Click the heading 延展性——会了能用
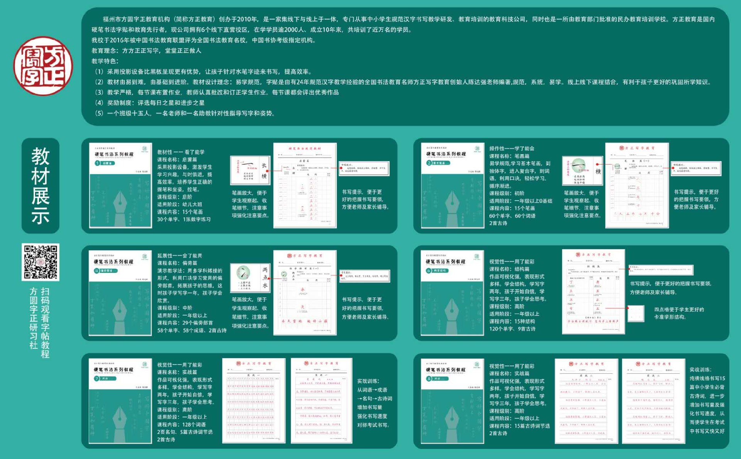This screenshot has width=741, height=459. 179,256
